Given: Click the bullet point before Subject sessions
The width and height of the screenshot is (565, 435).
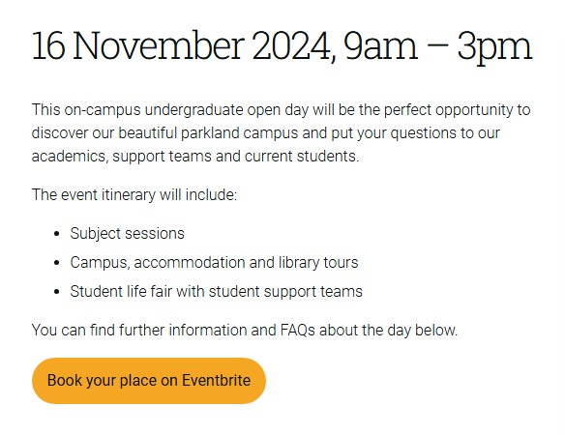Looking at the screenshot, I should (56, 234).
